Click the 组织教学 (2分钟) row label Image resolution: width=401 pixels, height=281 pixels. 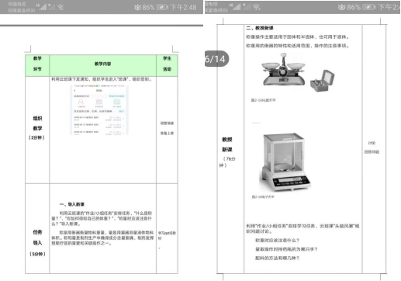tap(37, 128)
